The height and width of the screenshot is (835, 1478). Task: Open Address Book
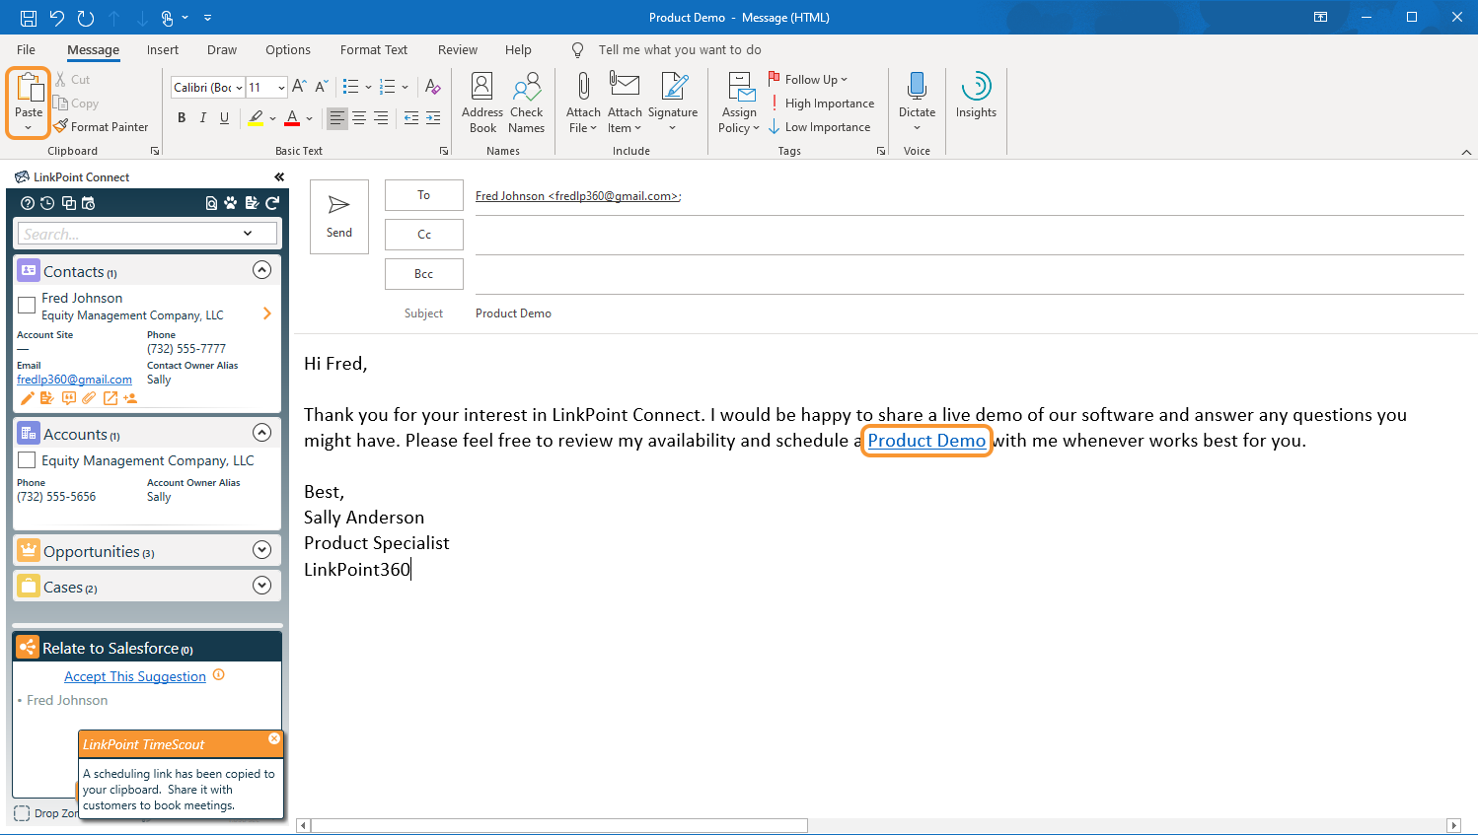(x=482, y=102)
